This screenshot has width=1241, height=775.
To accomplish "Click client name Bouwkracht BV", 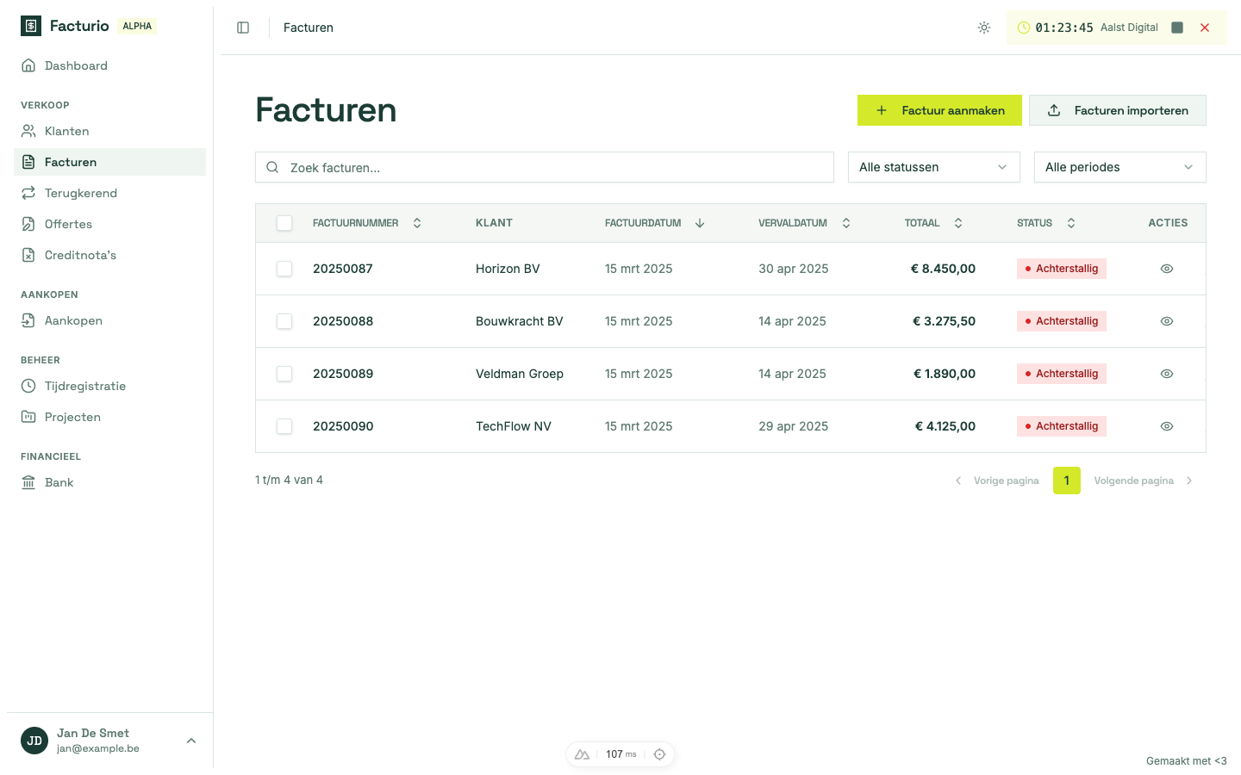I will [x=520, y=321].
